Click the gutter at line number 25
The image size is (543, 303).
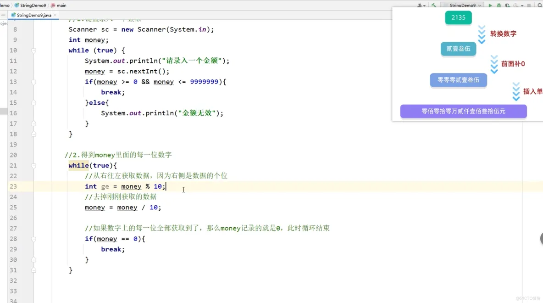(13, 208)
